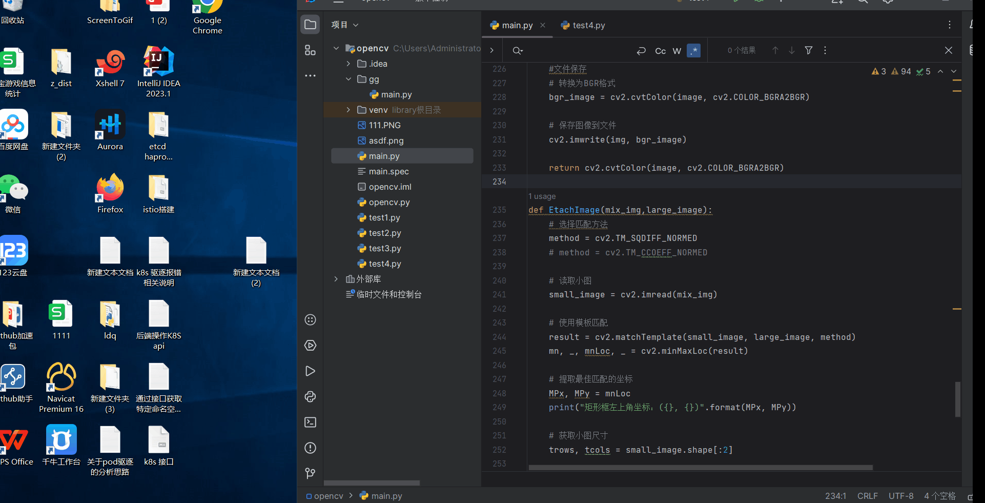This screenshot has height=503, width=985.
Task: Switch to the test4.py tab
Action: tap(588, 25)
